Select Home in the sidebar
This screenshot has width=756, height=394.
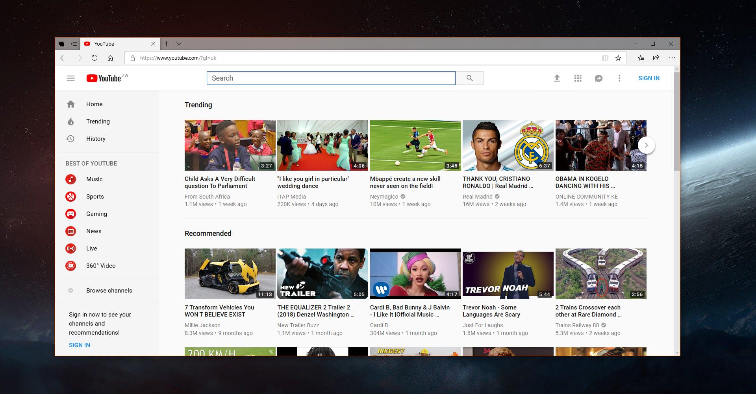click(107, 104)
